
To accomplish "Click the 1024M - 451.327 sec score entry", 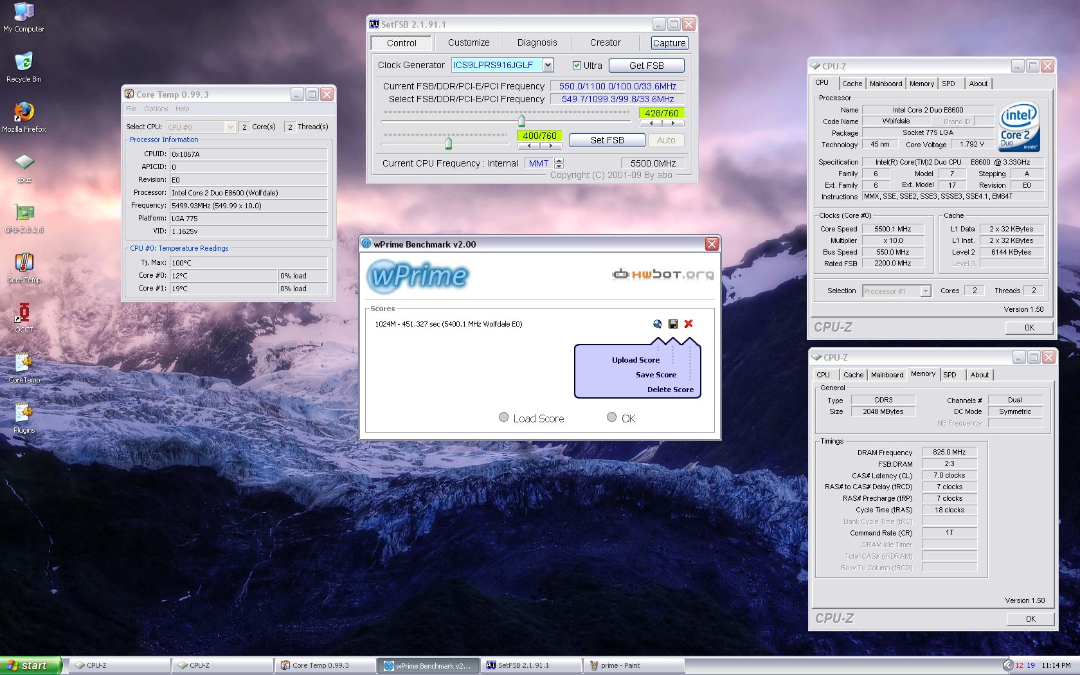I will pos(448,324).
